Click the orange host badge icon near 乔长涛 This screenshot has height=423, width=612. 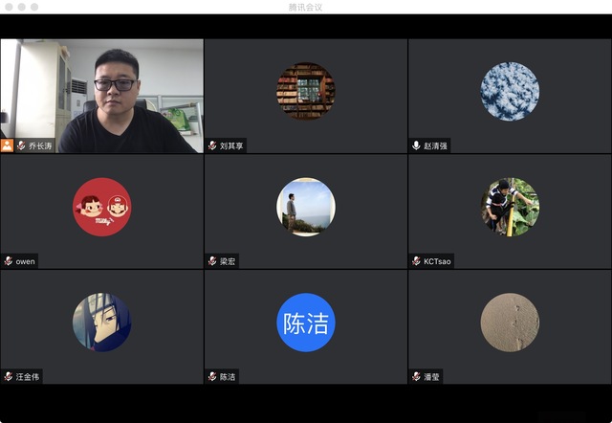(7, 145)
